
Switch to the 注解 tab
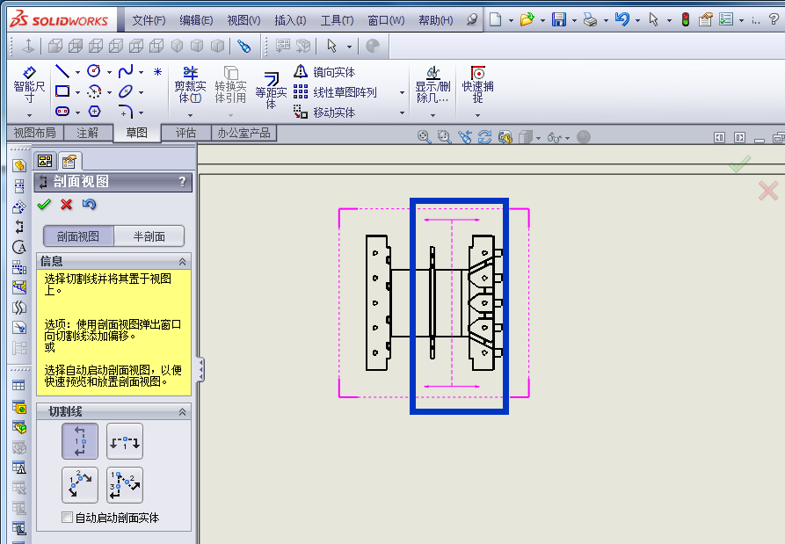coord(88,133)
